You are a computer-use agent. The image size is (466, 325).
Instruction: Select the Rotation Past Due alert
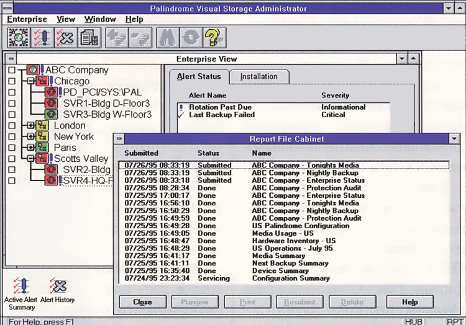283,107
